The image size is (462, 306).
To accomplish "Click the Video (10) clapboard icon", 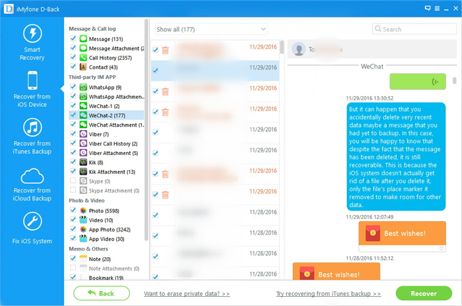I will [83, 220].
